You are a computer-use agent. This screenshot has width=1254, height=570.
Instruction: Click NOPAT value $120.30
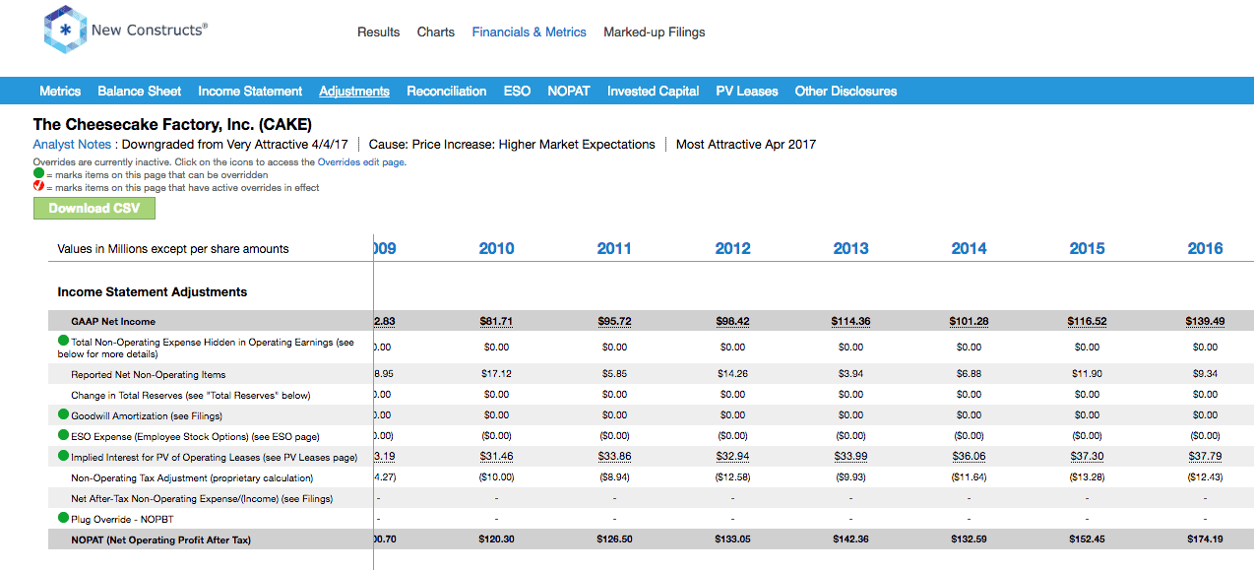tap(497, 539)
